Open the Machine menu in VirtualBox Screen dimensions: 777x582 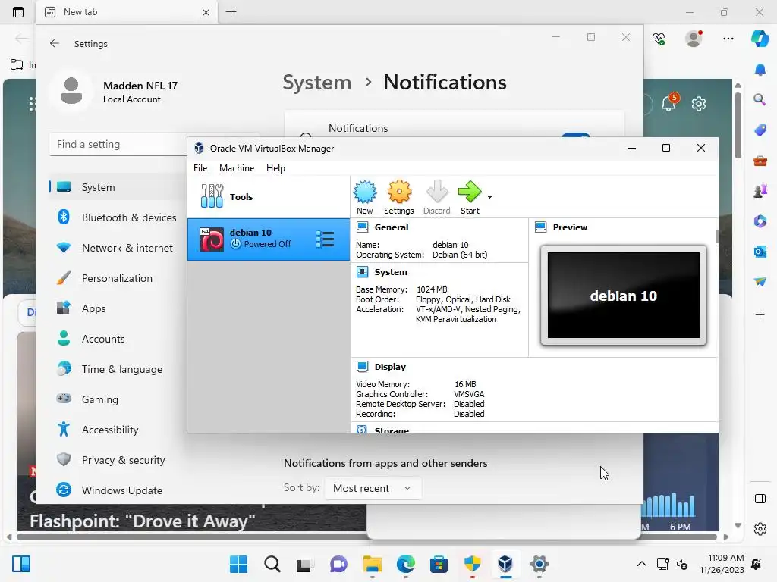click(x=237, y=167)
